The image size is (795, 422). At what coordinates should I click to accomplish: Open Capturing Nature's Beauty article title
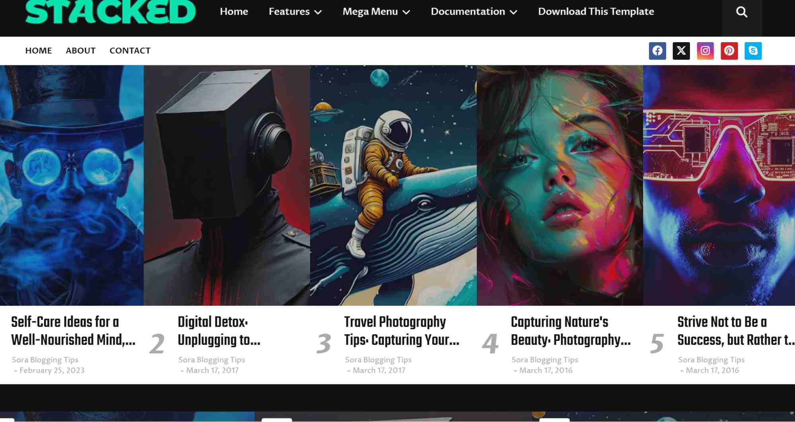[570, 331]
